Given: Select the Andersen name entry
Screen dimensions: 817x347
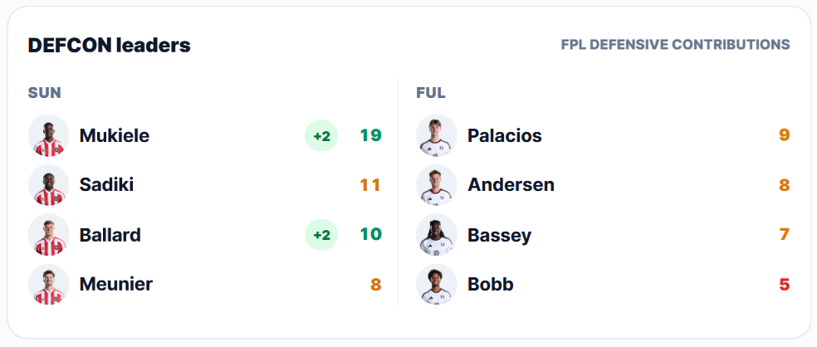Looking at the screenshot, I should pos(511,185).
